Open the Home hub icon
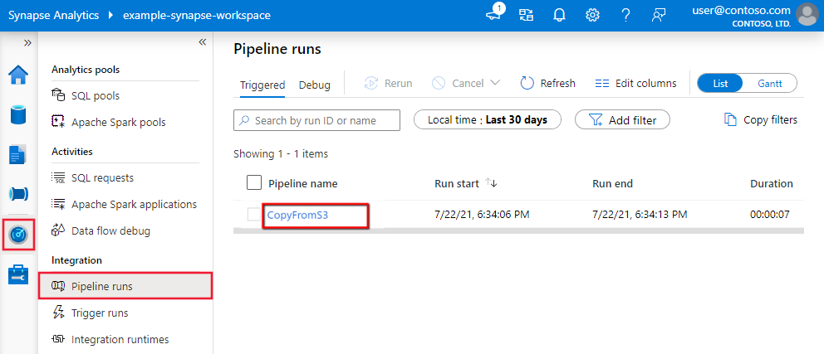This screenshot has height=354, width=824. coord(17,75)
